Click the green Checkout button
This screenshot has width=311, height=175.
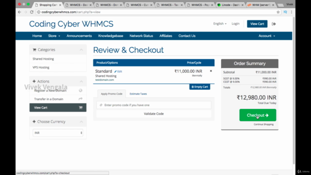click(258, 115)
